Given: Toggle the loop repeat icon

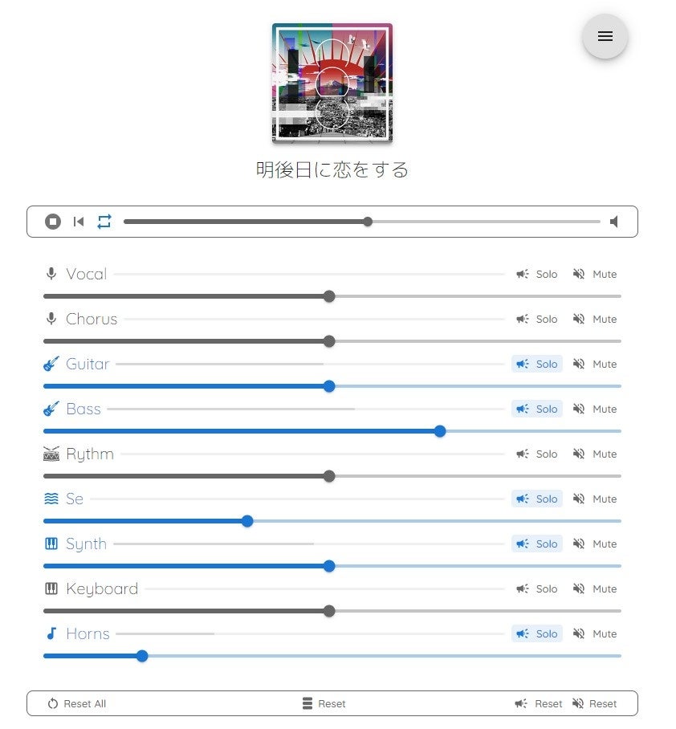Looking at the screenshot, I should (104, 222).
